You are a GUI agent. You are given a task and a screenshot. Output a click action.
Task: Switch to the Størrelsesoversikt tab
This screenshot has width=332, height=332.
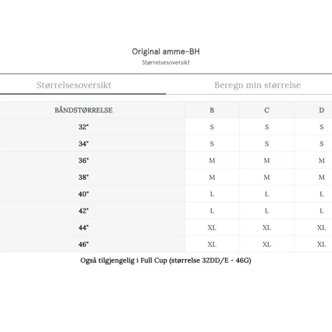[x=74, y=85]
